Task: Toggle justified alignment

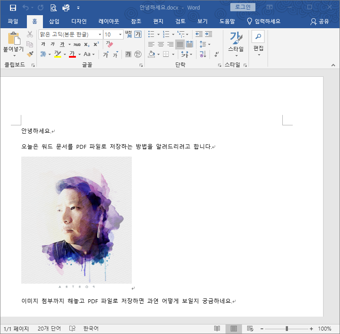Action: coord(180,44)
